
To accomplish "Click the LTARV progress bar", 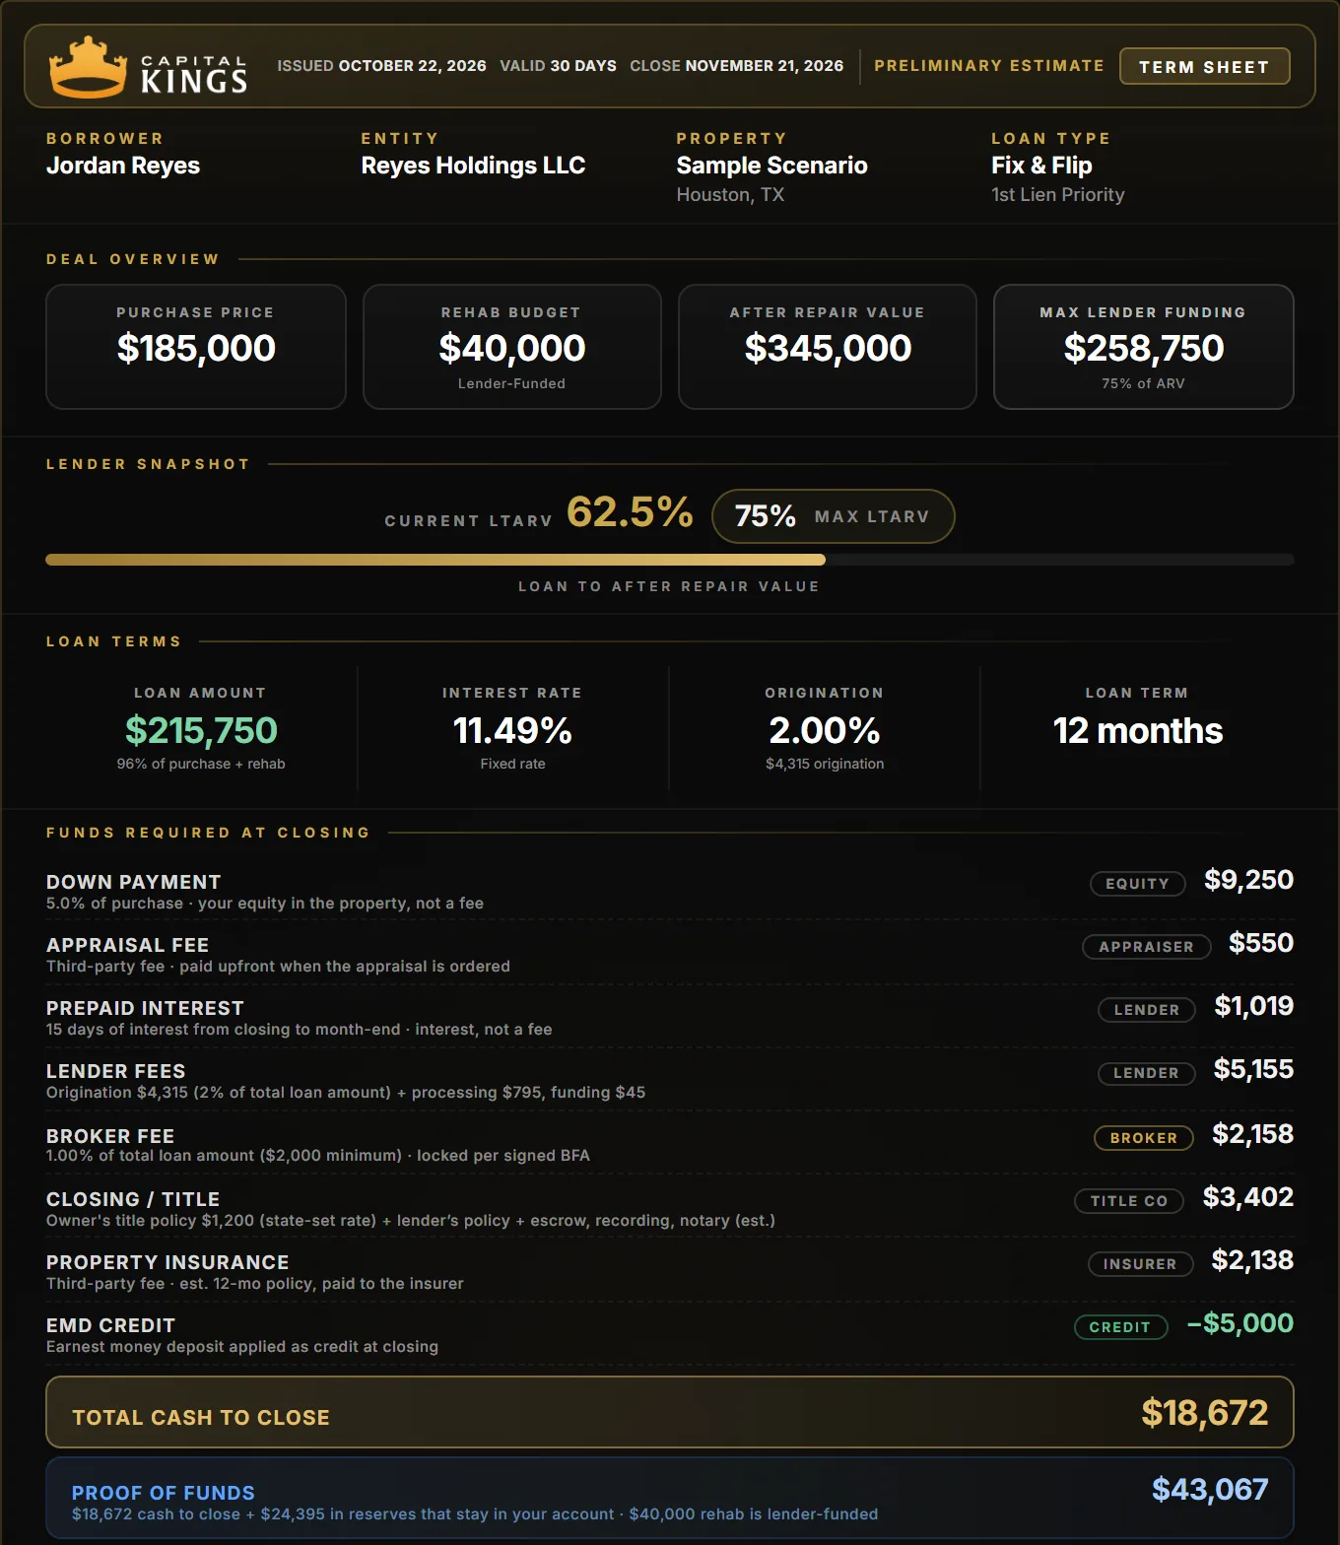I will [670, 560].
